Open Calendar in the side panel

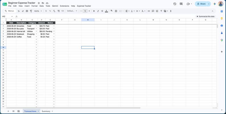tap(222, 11)
